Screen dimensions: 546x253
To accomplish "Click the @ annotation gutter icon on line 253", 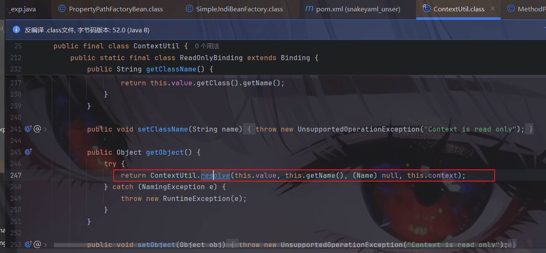I will tap(37, 244).
